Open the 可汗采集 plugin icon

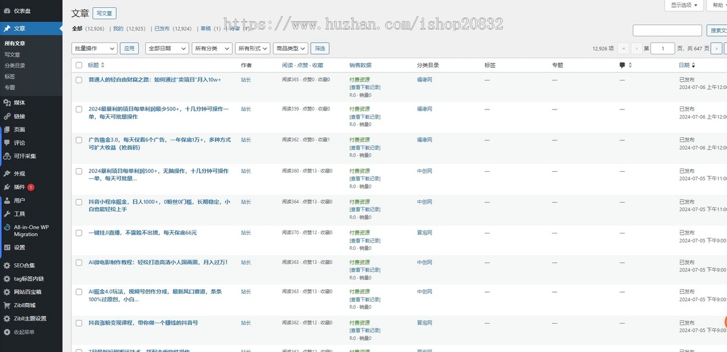click(x=7, y=156)
